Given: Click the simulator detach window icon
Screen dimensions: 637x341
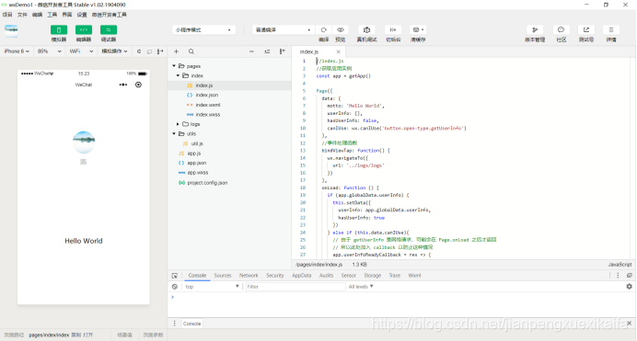Looking at the screenshot, I should (x=149, y=51).
